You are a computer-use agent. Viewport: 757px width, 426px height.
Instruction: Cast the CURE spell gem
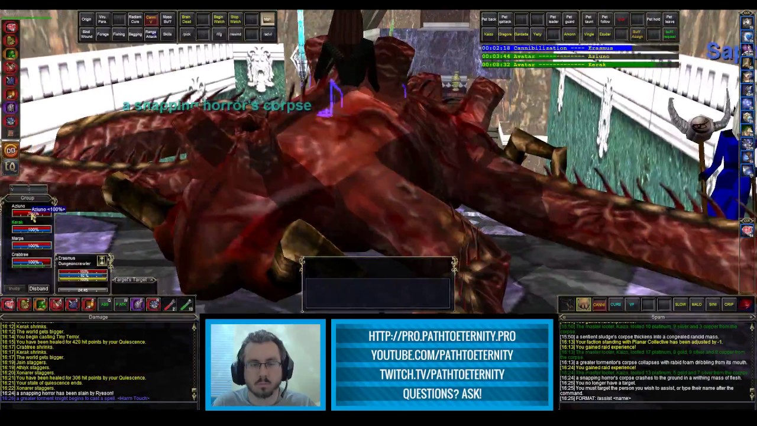click(x=616, y=305)
